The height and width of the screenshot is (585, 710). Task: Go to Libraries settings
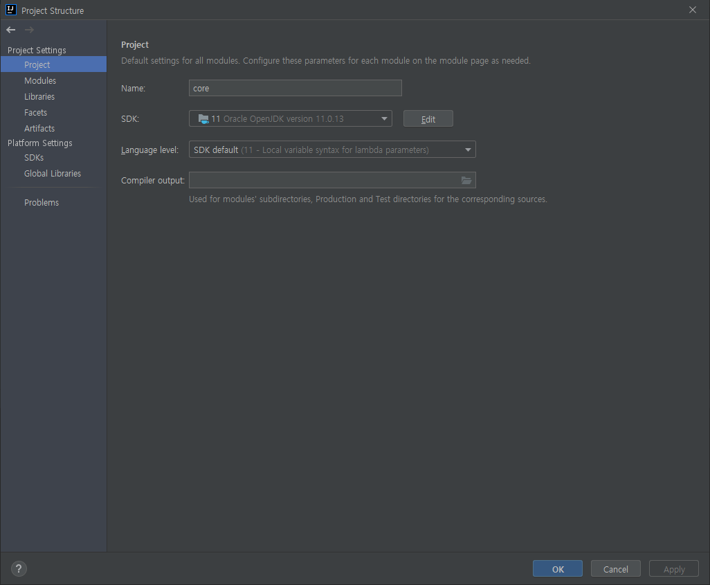pyautogui.click(x=53, y=96)
